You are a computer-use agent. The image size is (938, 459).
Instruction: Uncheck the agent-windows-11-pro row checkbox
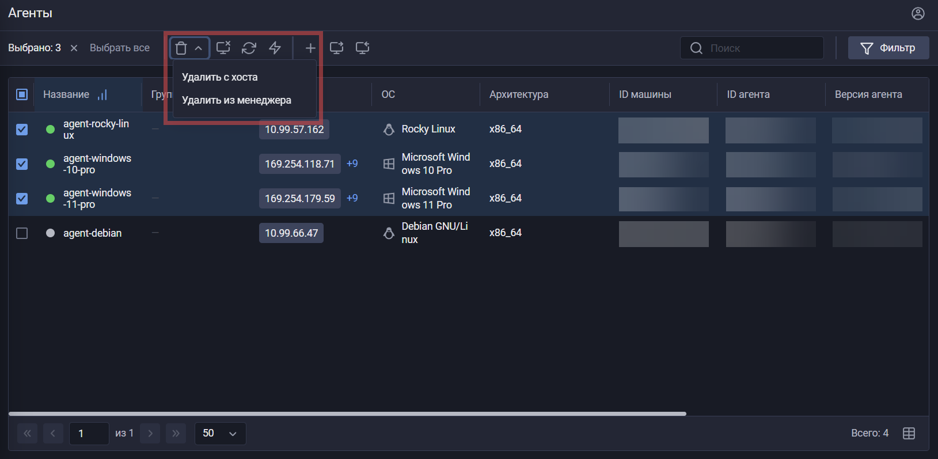coord(22,199)
